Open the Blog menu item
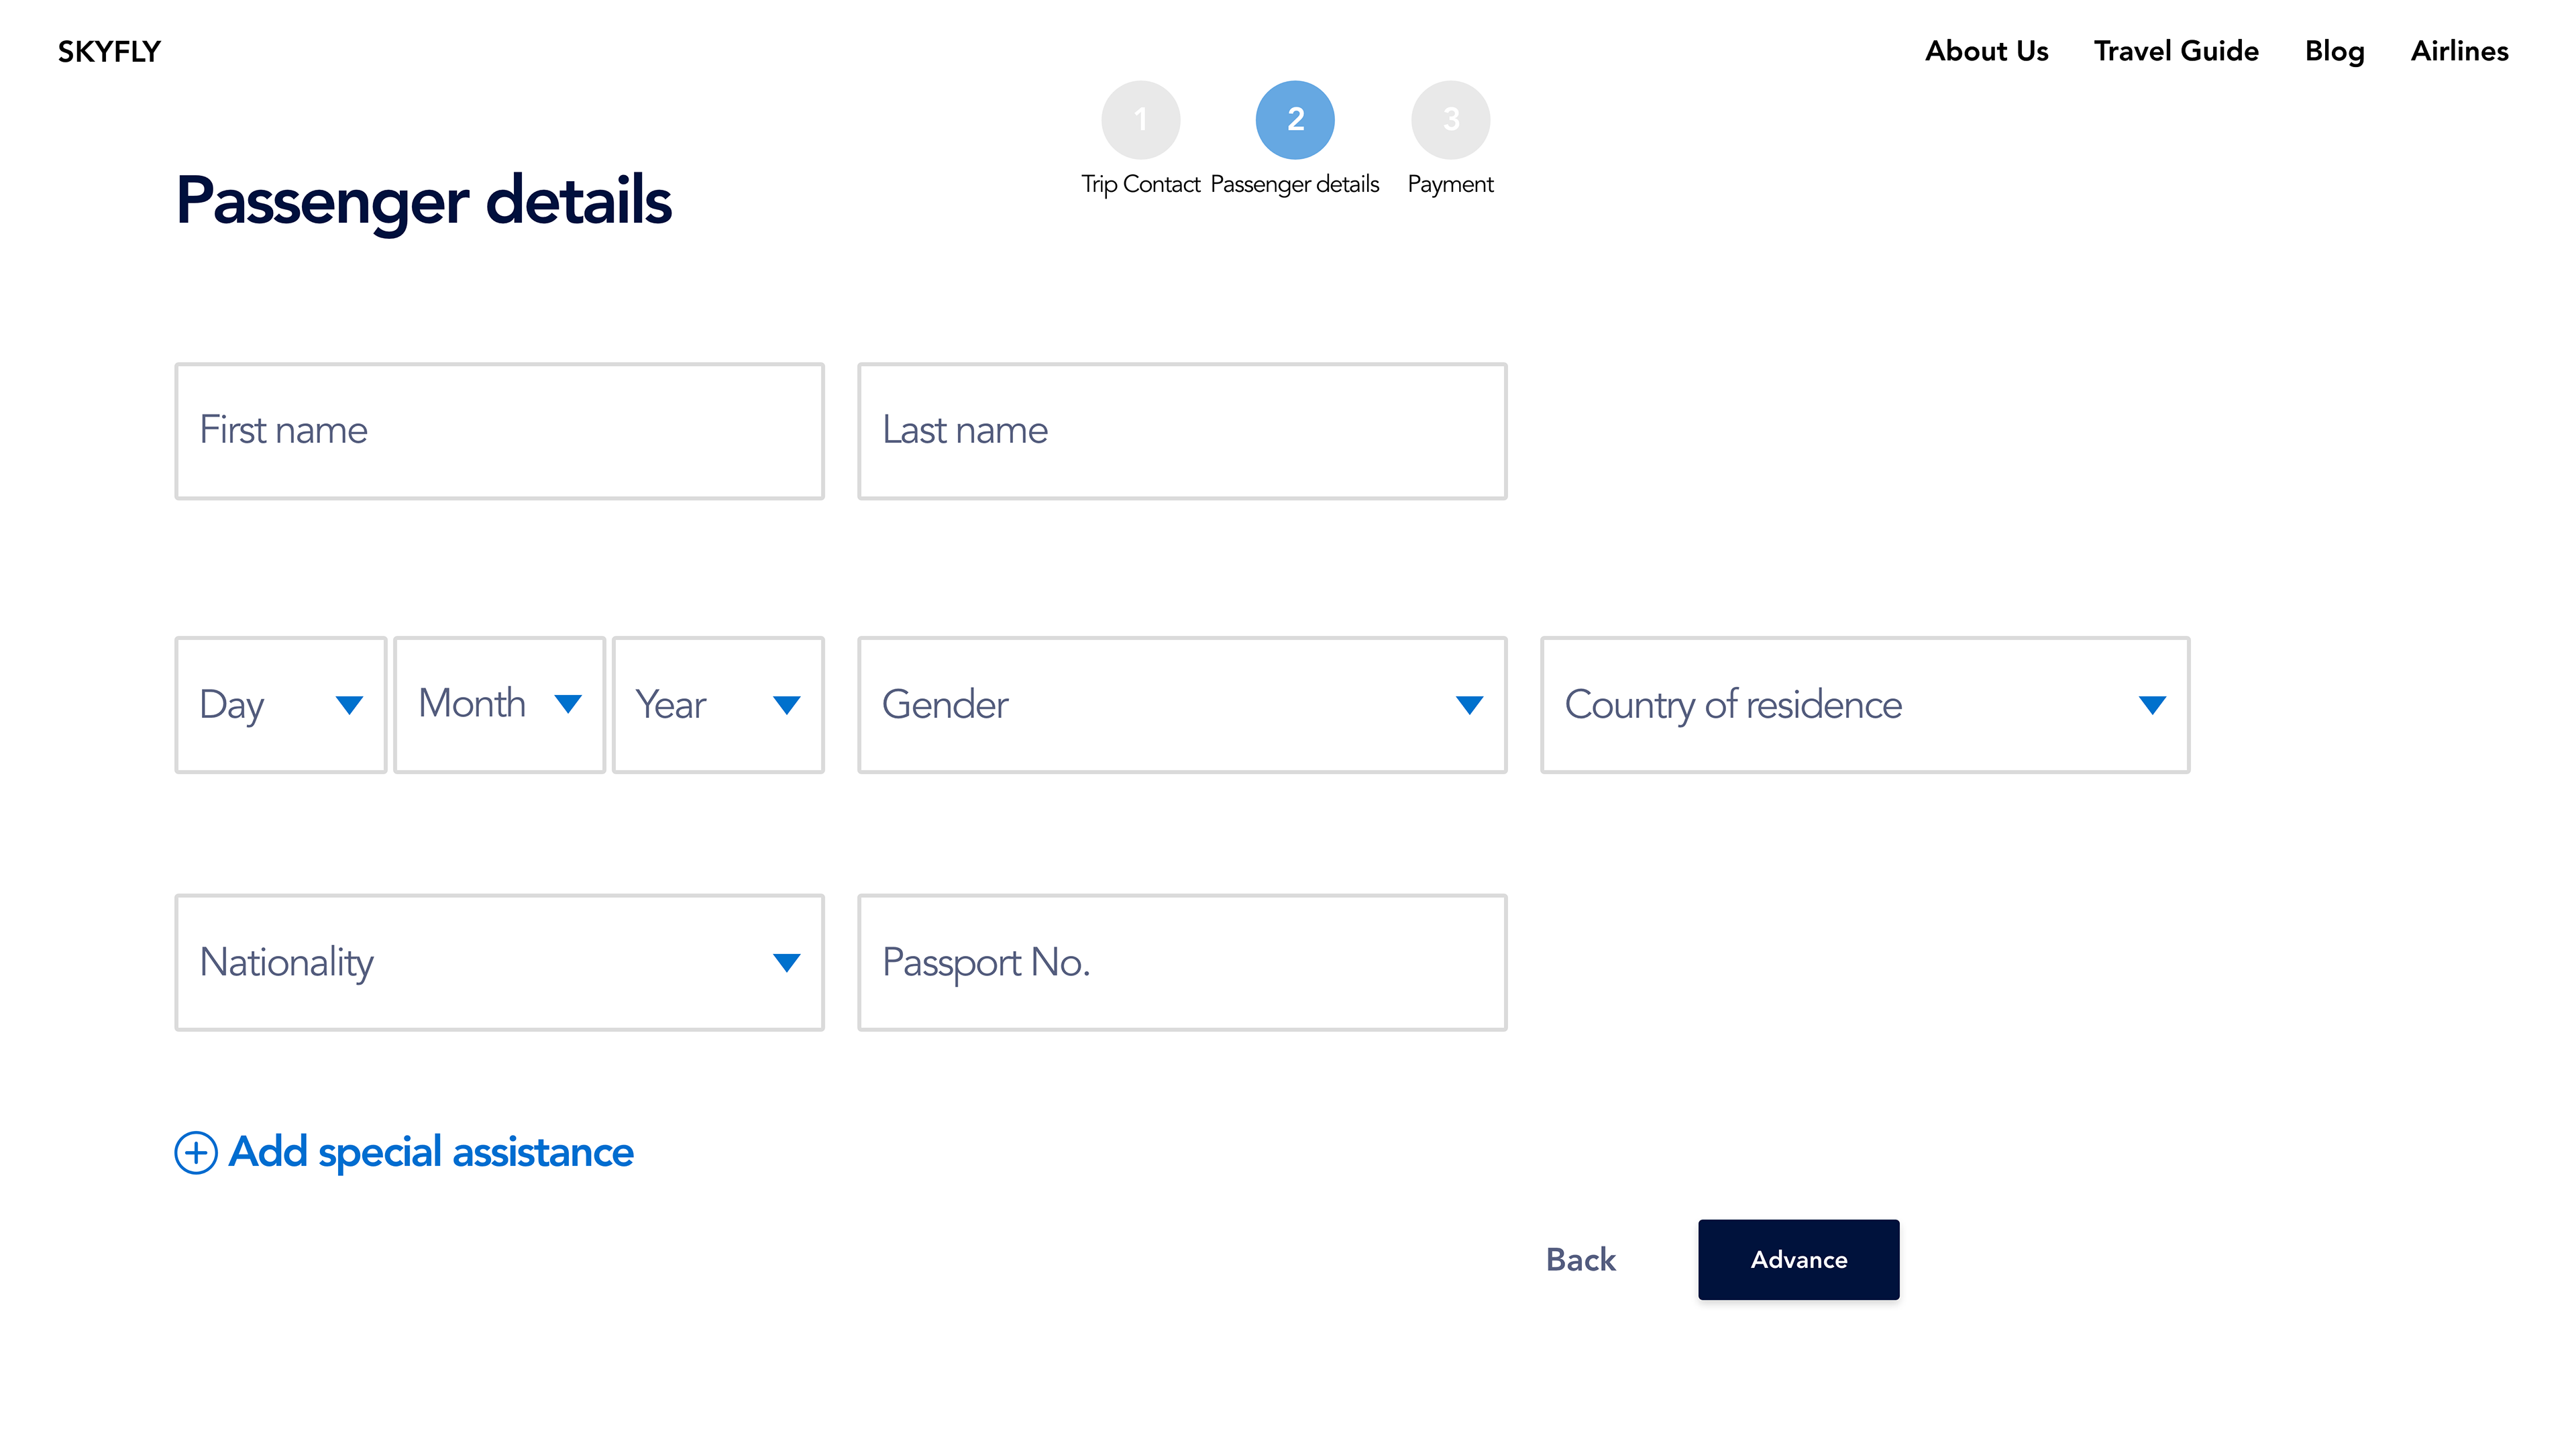 point(2335,51)
